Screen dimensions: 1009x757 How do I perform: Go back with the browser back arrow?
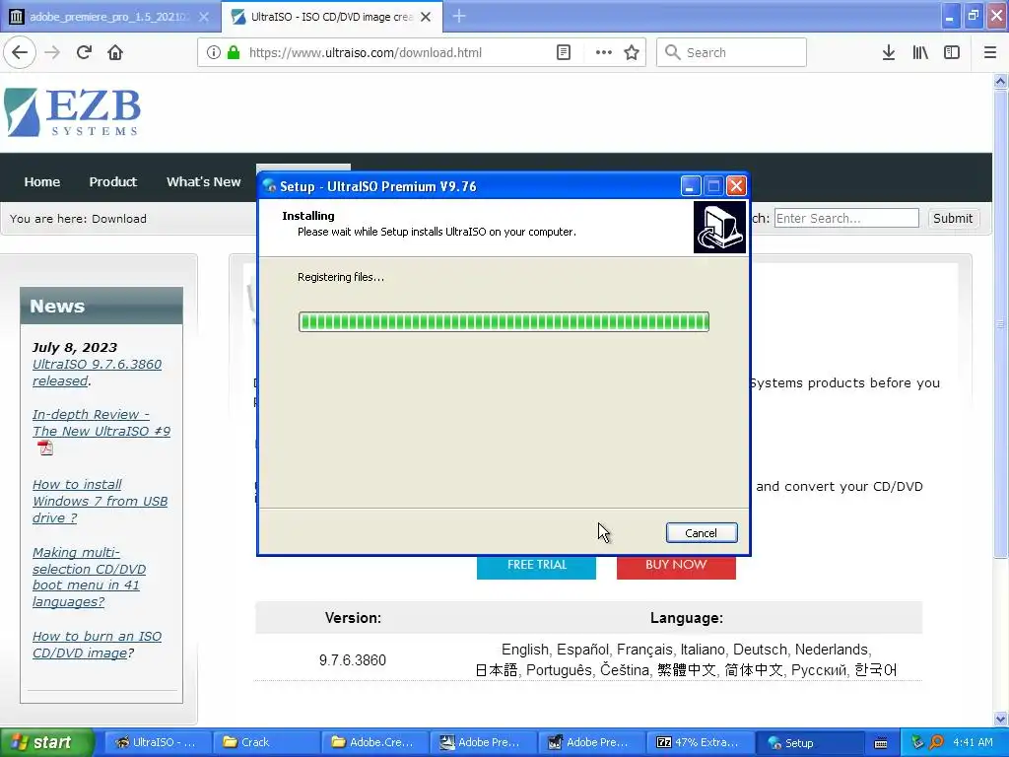pos(20,52)
